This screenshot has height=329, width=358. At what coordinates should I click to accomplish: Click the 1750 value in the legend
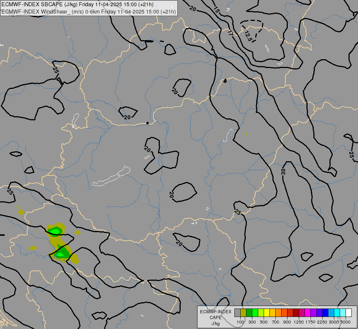click(x=310, y=322)
